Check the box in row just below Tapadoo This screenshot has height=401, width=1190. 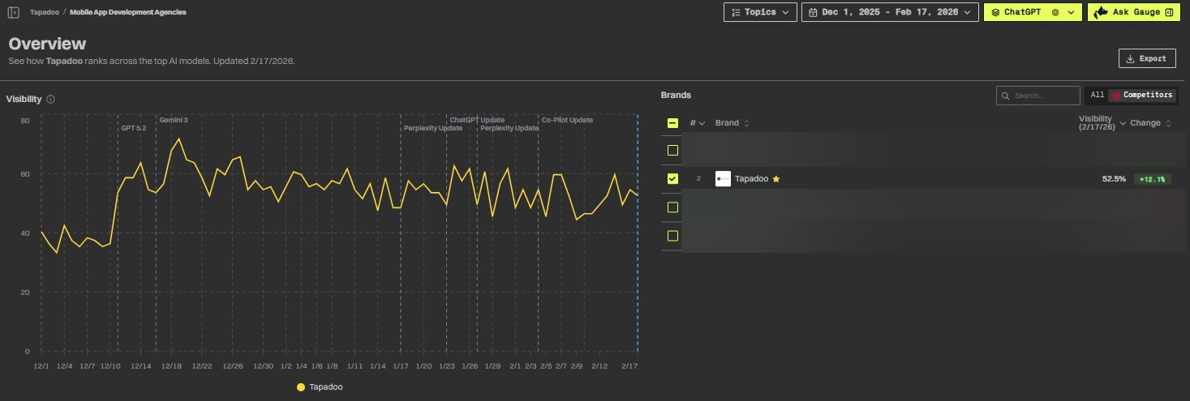(672, 207)
